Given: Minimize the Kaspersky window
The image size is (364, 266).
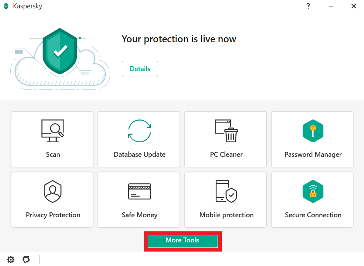Looking at the screenshot, I should coord(331,6).
